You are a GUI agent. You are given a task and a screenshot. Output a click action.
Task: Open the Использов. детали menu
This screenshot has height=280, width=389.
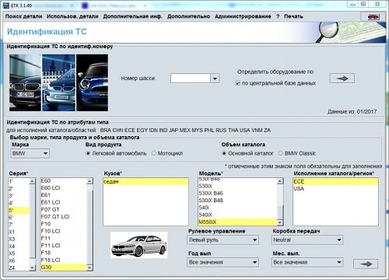click(72, 16)
